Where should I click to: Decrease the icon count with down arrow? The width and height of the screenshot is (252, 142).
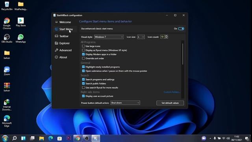[x=166, y=38]
